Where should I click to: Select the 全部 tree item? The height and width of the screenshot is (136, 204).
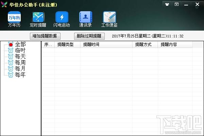click(x=20, y=45)
